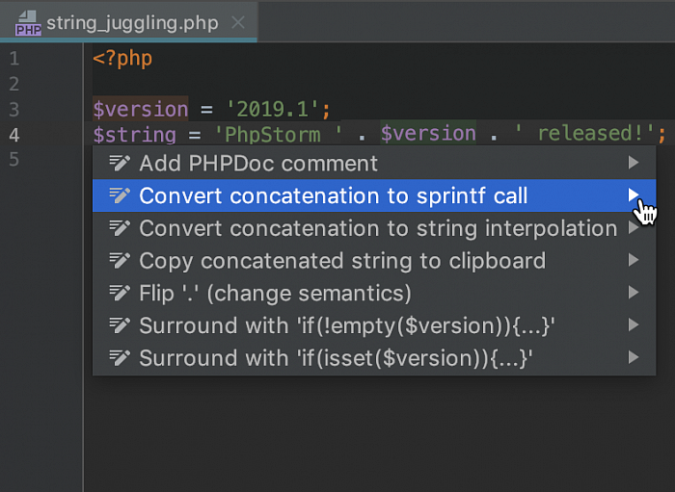The height and width of the screenshot is (492, 675).
Task: Click line number 3 in gutter
Action: (x=13, y=109)
